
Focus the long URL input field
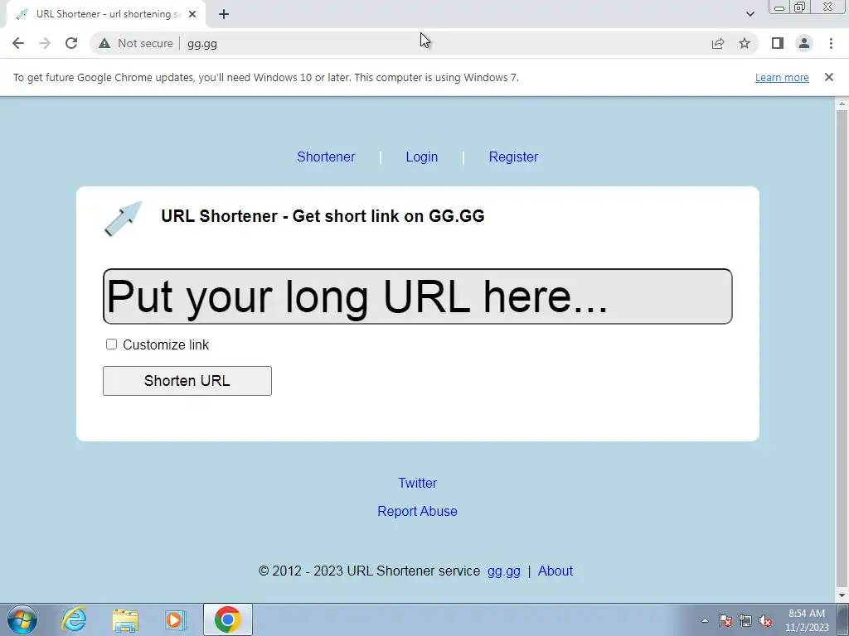point(418,296)
